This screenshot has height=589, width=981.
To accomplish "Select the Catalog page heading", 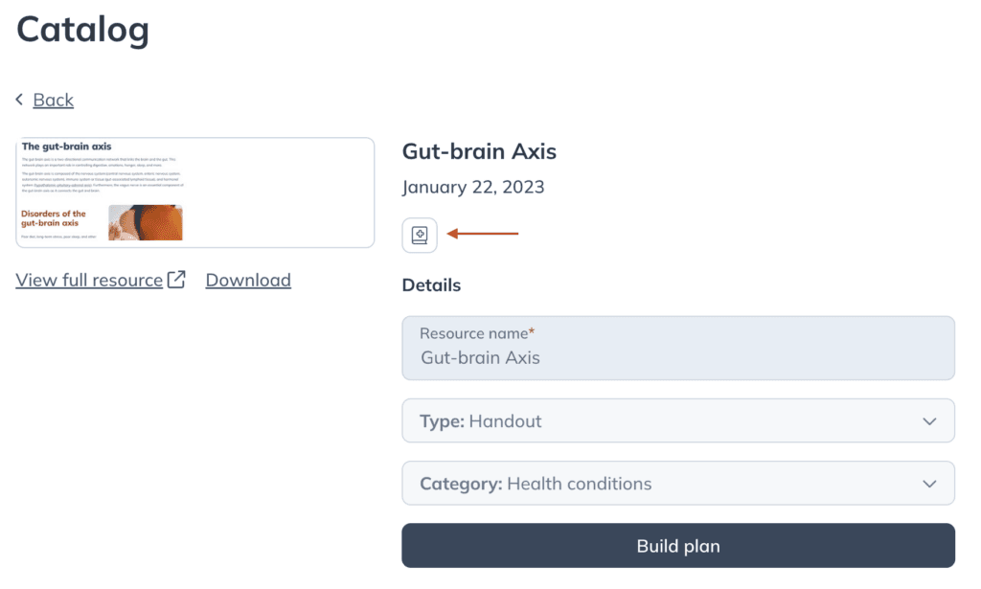I will (x=82, y=30).
